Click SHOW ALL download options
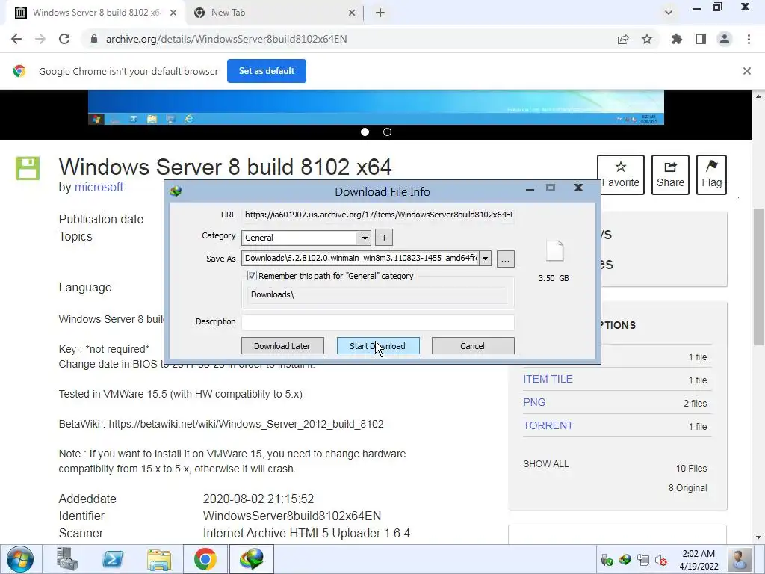 tap(546, 463)
